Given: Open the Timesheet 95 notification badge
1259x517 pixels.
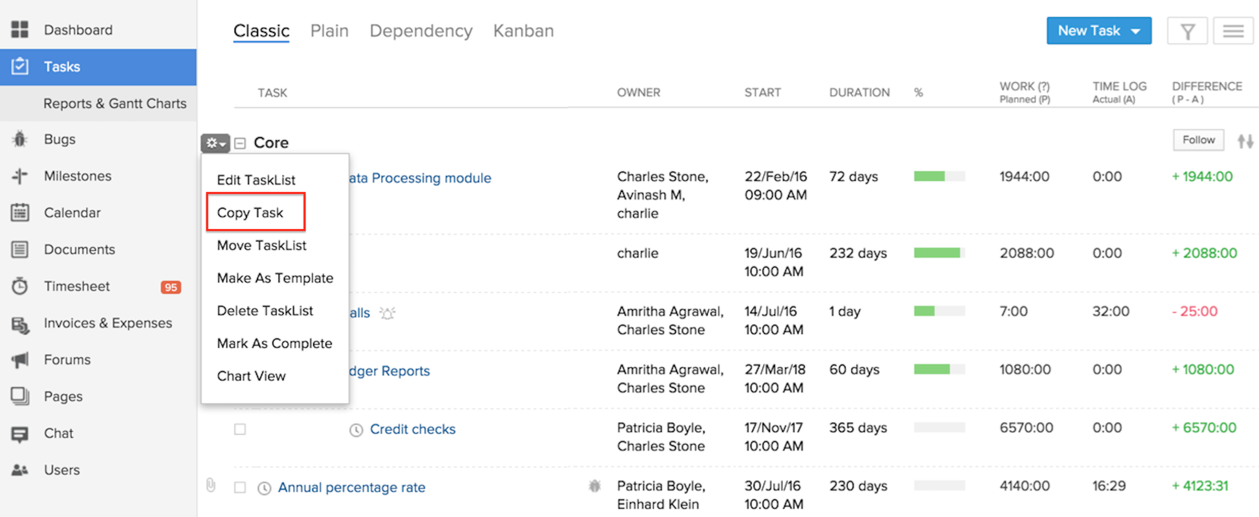Looking at the screenshot, I should (171, 287).
